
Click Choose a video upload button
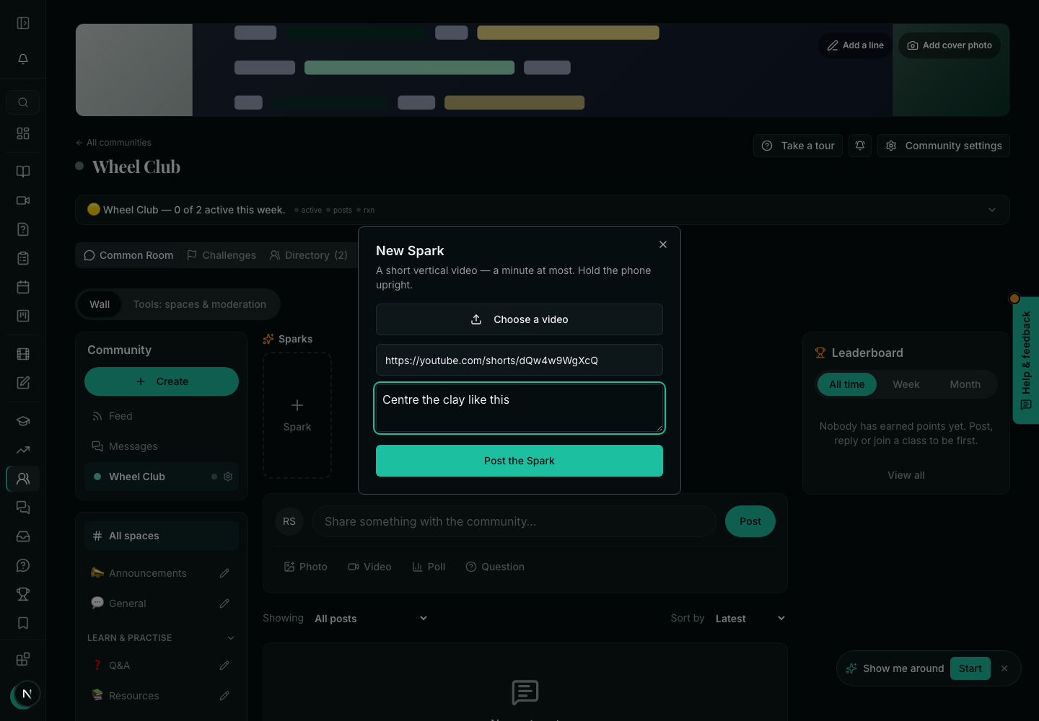tap(519, 319)
